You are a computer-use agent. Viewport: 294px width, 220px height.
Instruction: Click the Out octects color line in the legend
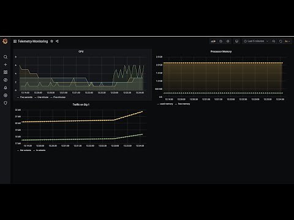18,150
